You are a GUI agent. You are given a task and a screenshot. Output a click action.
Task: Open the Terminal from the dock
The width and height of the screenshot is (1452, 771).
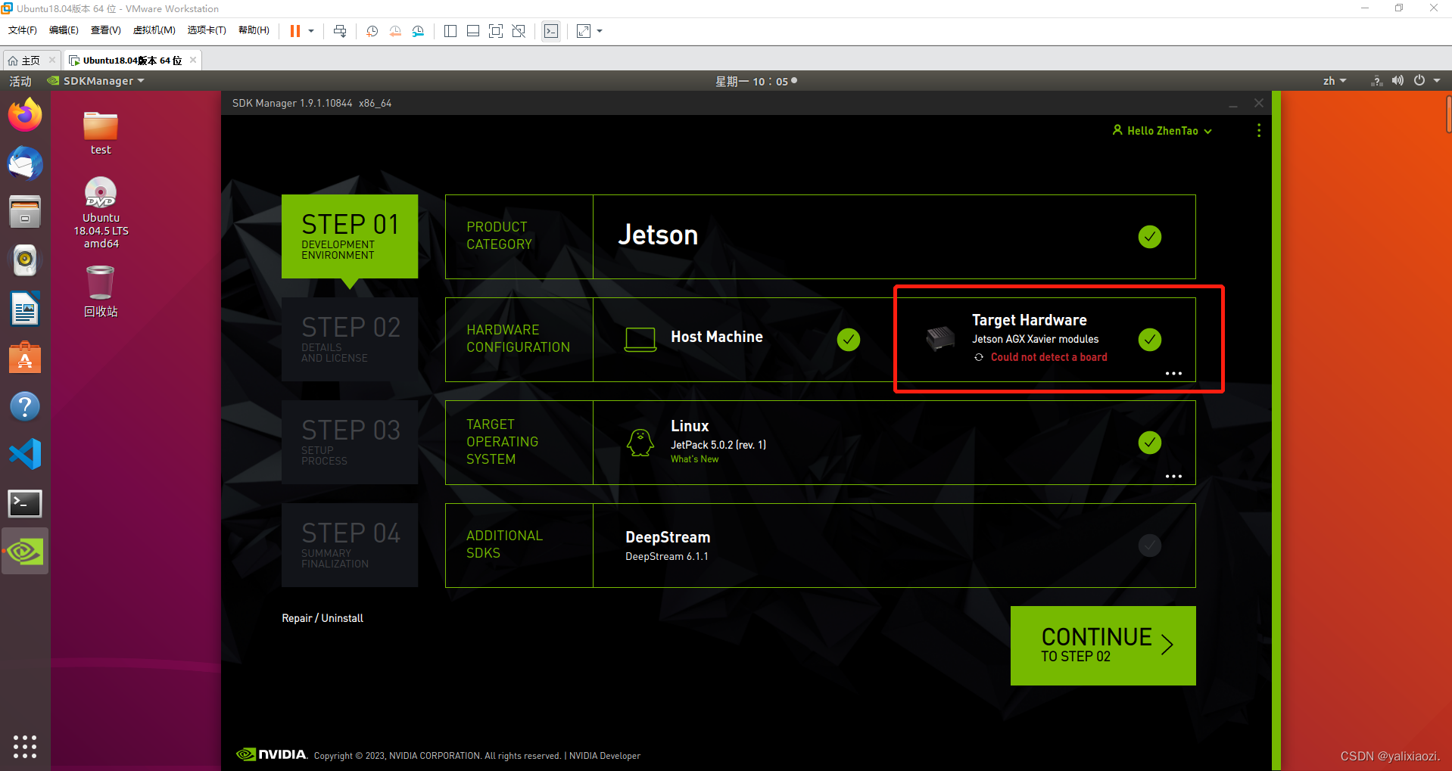tap(25, 502)
